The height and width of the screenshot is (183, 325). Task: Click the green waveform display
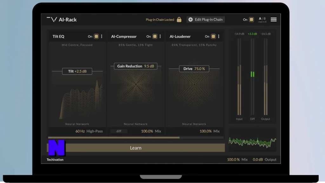coord(252,142)
